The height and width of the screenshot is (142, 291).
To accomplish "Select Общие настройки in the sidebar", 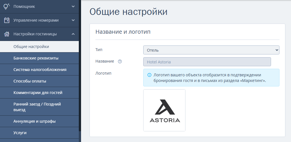I will pyautogui.click(x=31, y=47).
